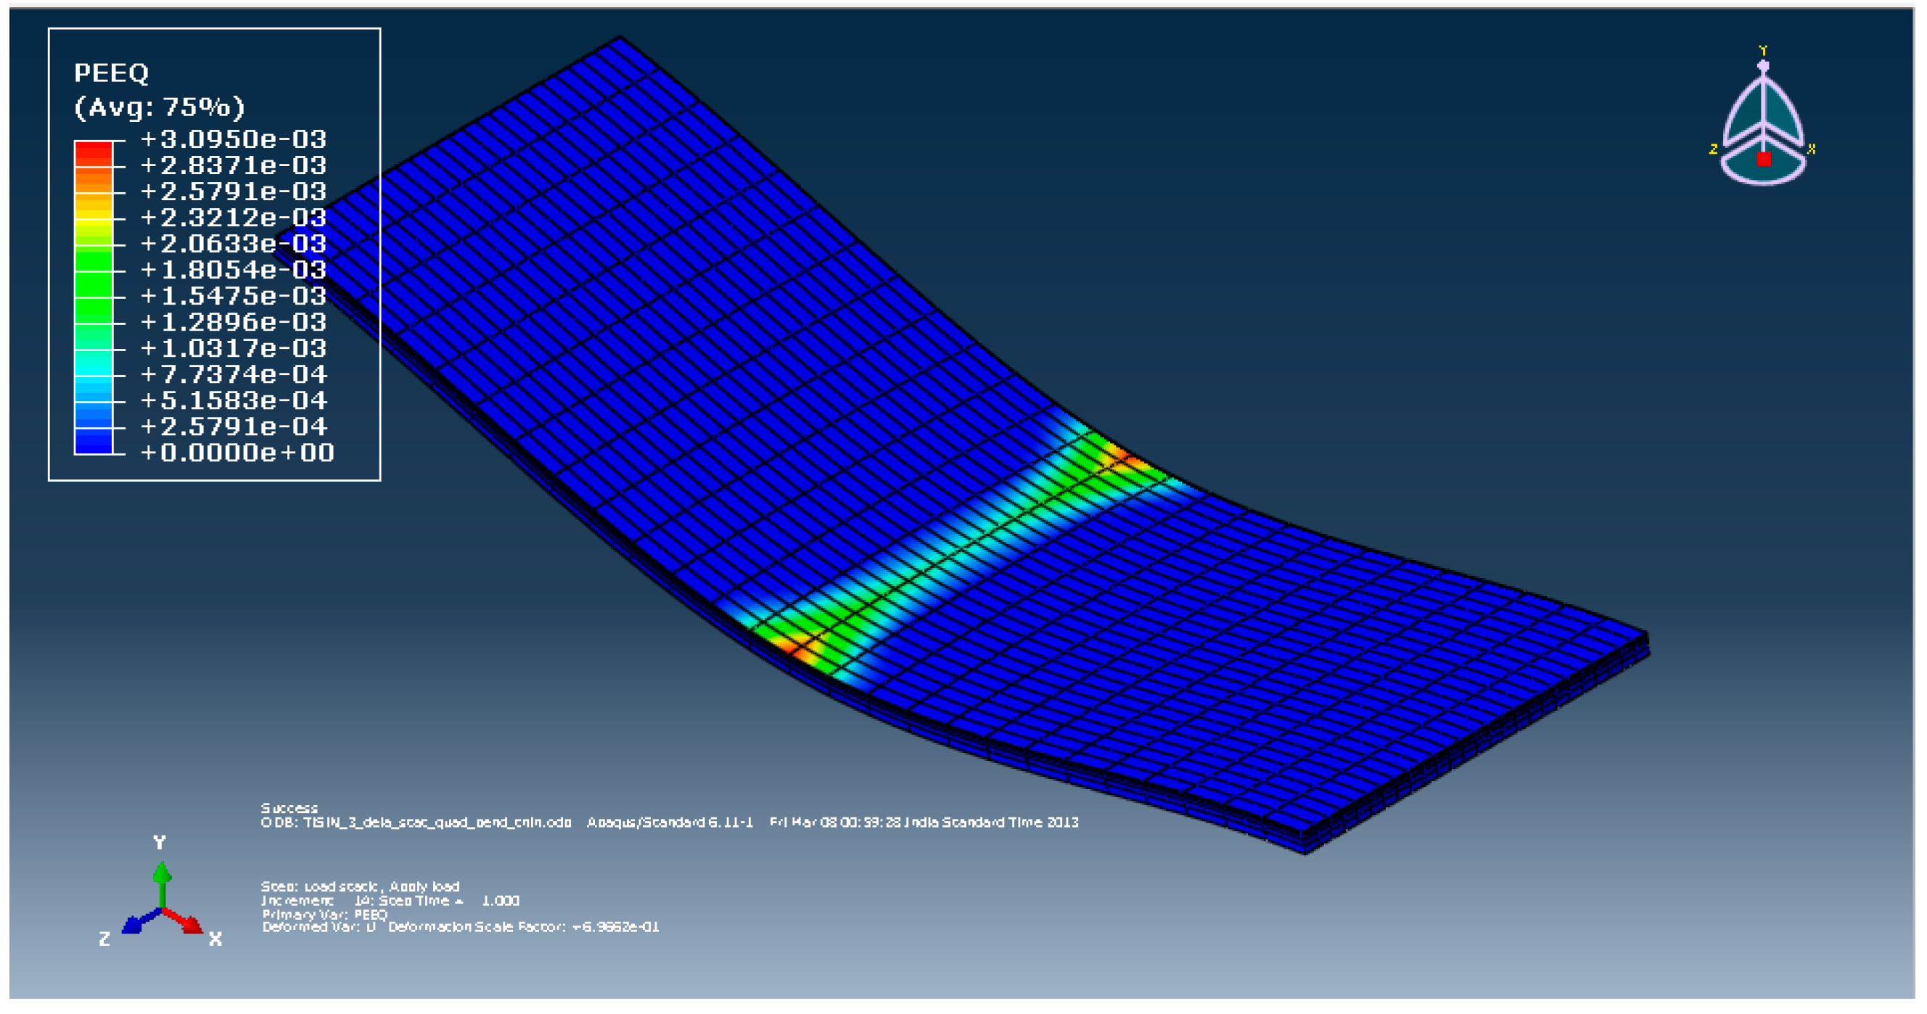Click the X label on 3D compass
1927x1014 pixels.
point(1811,149)
